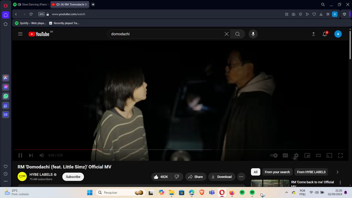Screen dimensions: 352x198
Task: Reload the current page
Action: coord(31,14)
